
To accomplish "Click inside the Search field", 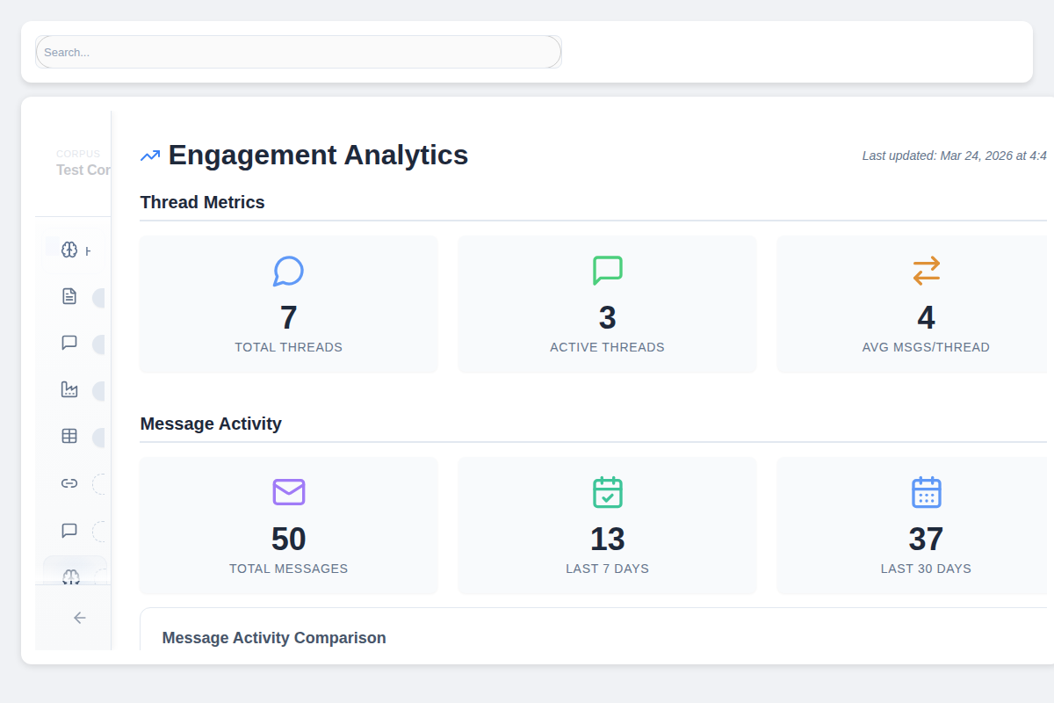I will tap(299, 52).
